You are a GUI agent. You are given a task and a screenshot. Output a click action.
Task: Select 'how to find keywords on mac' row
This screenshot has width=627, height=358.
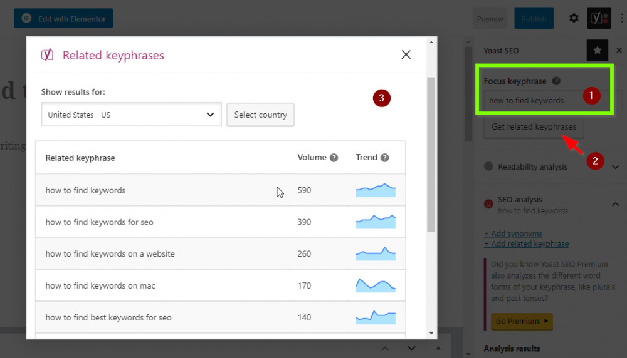220,285
